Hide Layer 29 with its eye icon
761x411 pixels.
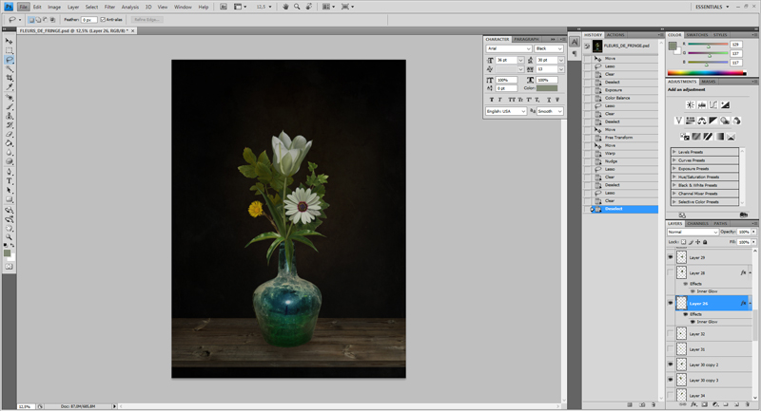click(671, 257)
